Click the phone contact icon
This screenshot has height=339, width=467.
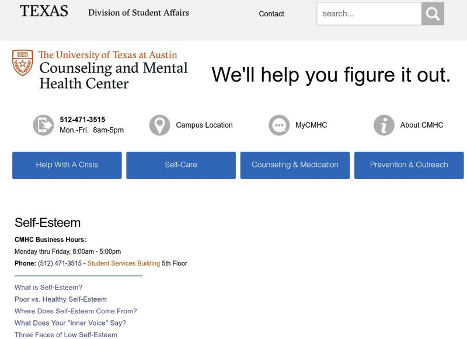click(x=43, y=125)
